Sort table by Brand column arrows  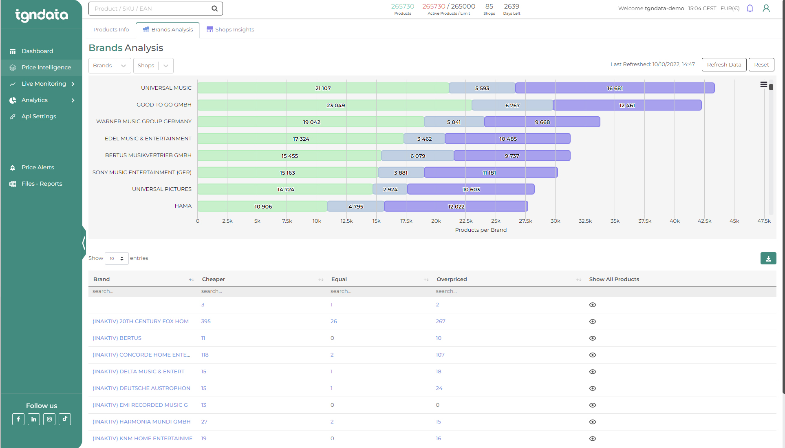(191, 279)
